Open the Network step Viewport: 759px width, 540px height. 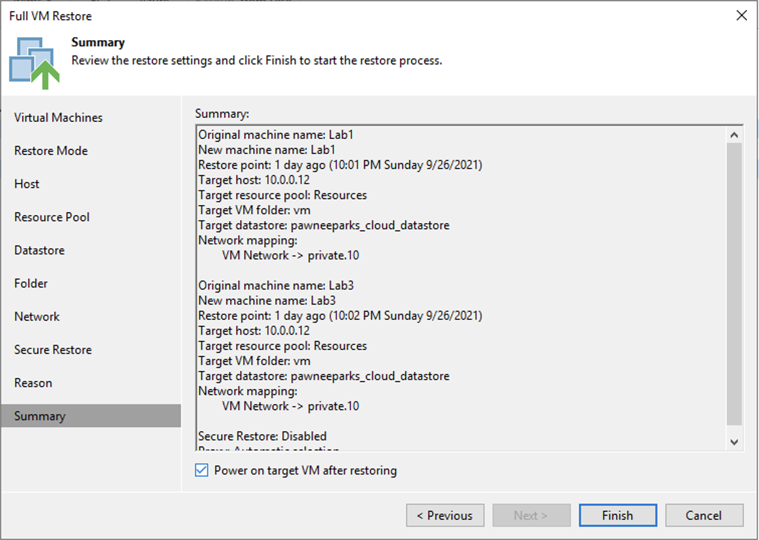(37, 316)
